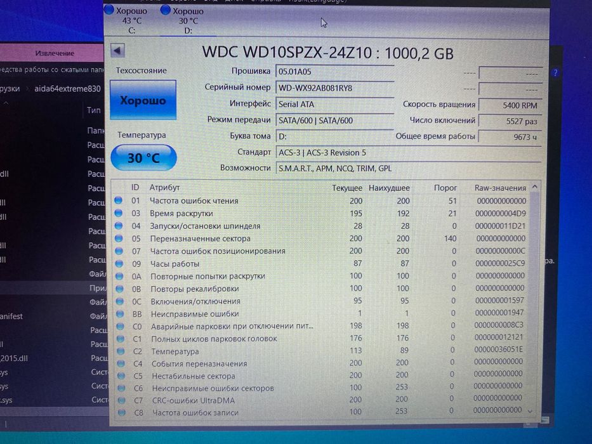The image size is (592, 444).
Task: Click status circle of attribute C1
Action: coord(121,338)
